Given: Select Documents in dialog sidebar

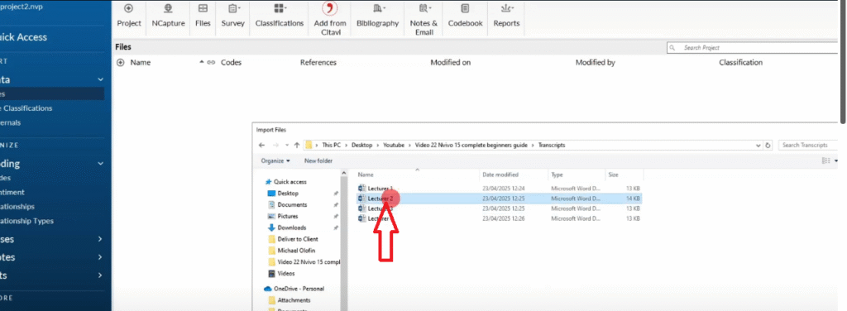Looking at the screenshot, I should [x=288, y=204].
